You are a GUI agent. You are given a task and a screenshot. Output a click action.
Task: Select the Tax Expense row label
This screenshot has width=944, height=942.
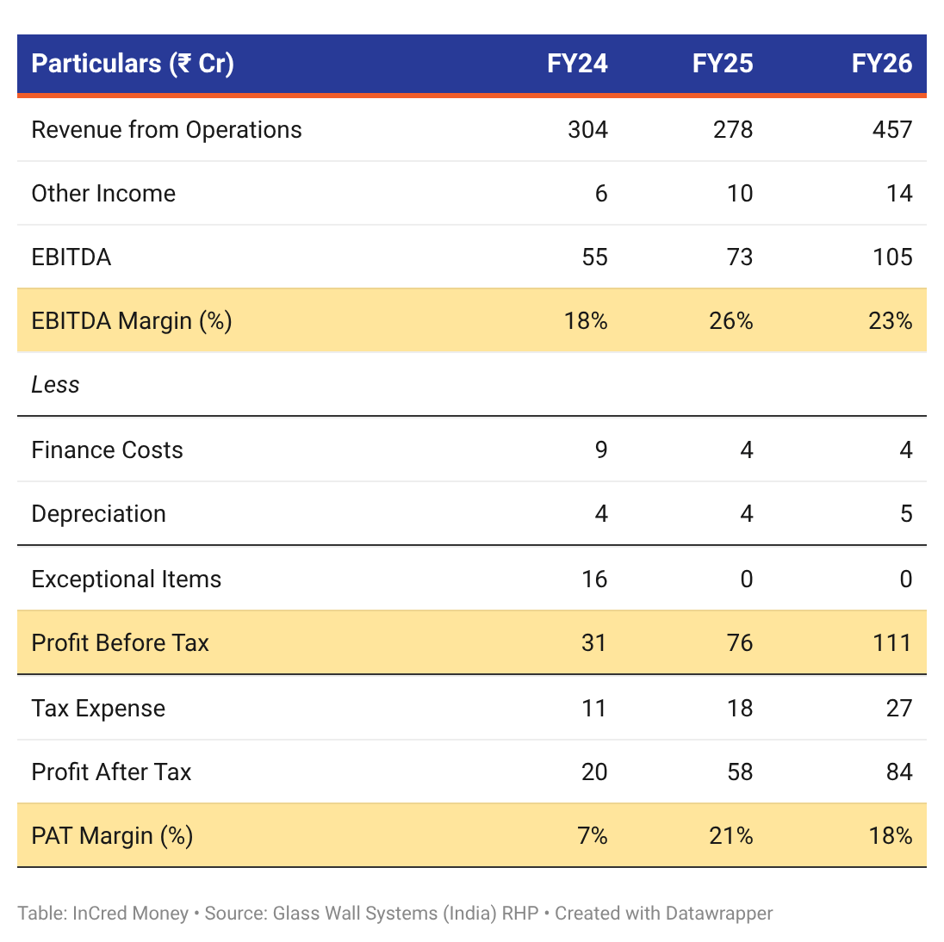pyautogui.click(x=98, y=709)
